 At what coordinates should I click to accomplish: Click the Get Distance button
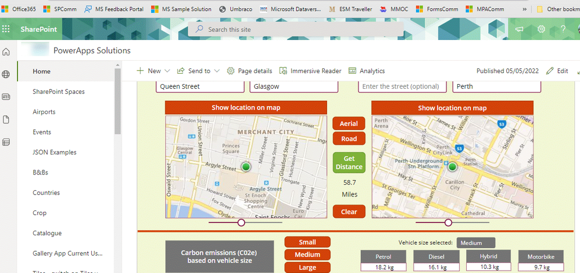[349, 163]
